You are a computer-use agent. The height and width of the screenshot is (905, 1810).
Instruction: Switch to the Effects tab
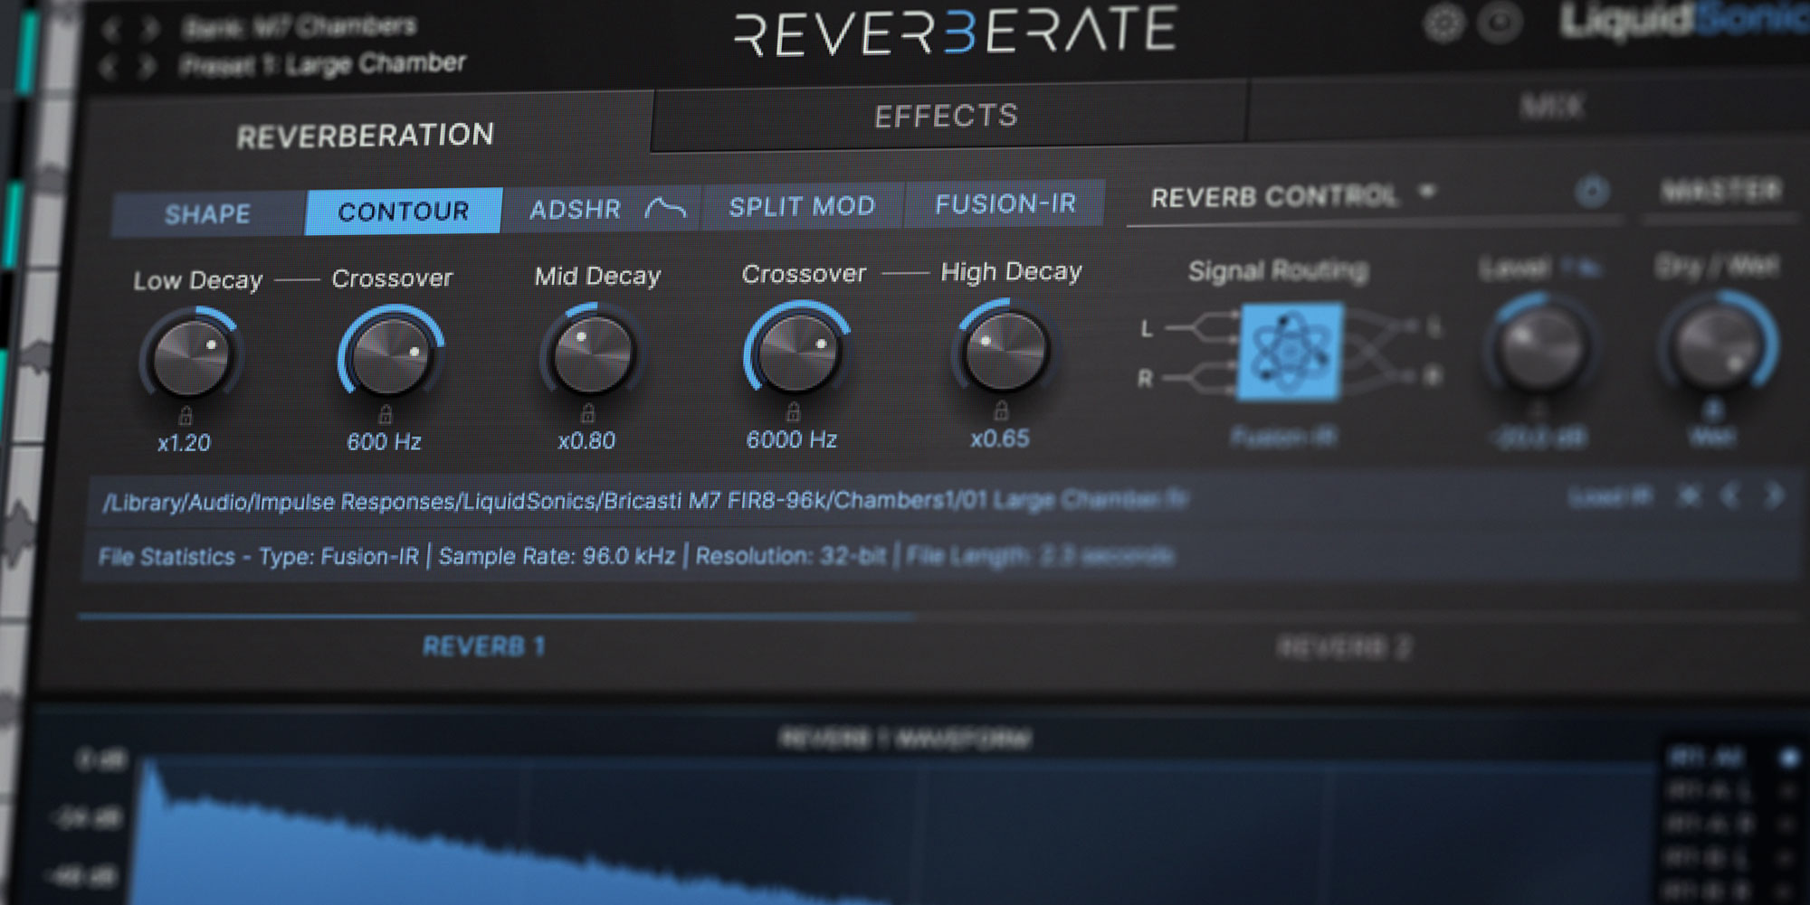point(947,116)
